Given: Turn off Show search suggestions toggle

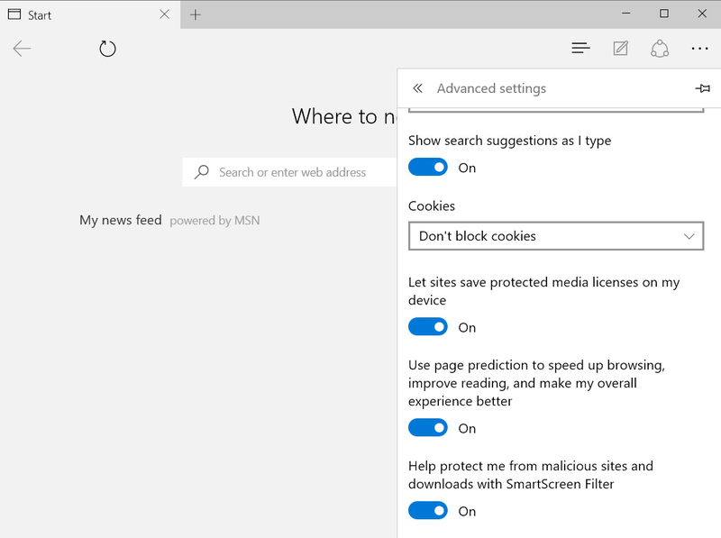Looking at the screenshot, I should pos(427,168).
